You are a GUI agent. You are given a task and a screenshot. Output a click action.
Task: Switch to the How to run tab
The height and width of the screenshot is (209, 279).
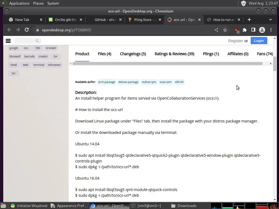coord(224,20)
